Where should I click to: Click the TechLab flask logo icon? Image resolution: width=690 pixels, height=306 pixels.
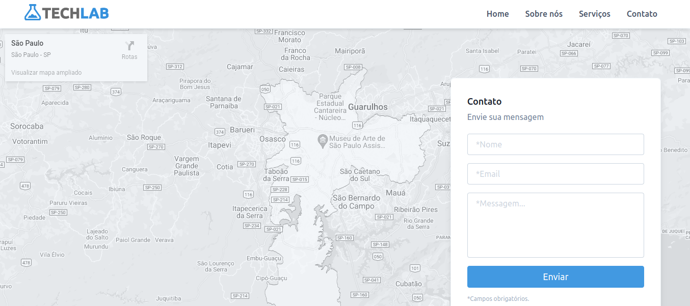(33, 13)
